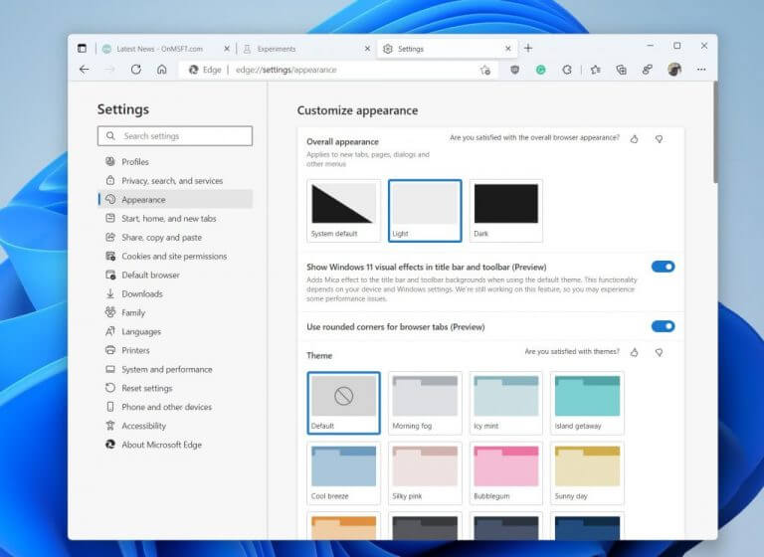The image size is (764, 557).
Task: Select the Cool breeze theme
Action: (x=343, y=473)
